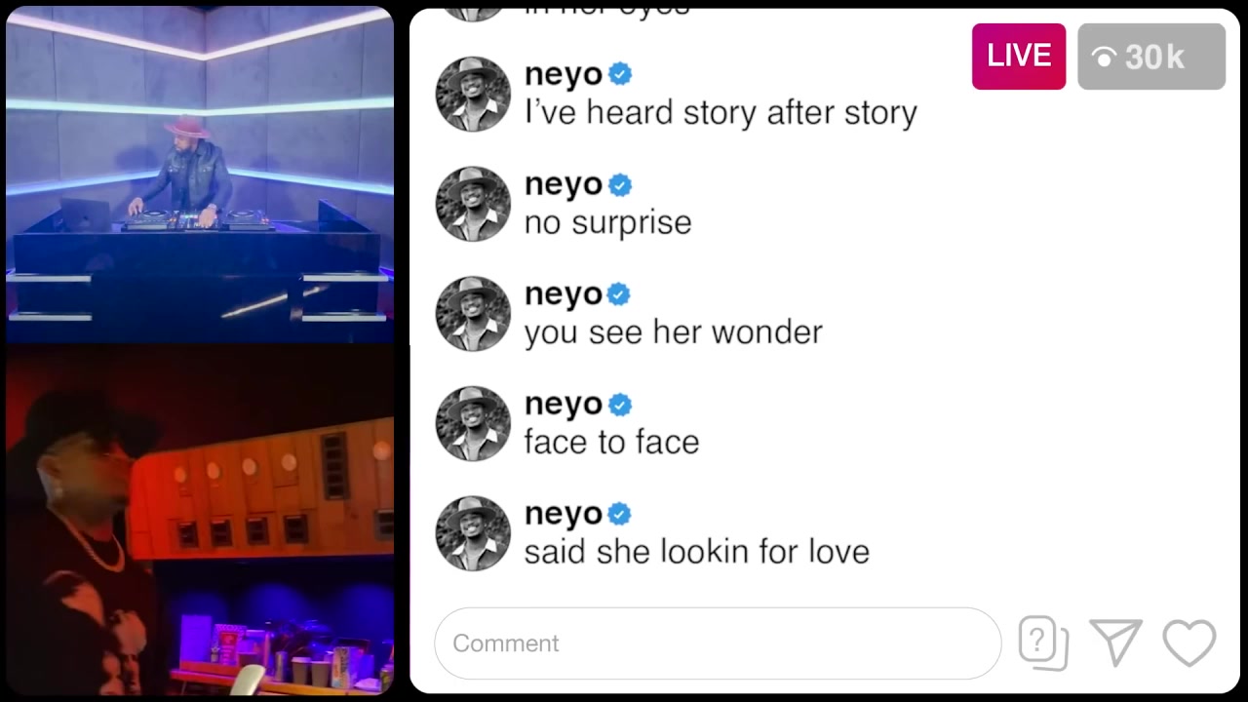Click the verified badge next to 'no surprise'
Screen dimensions: 1248x702
tap(620, 184)
